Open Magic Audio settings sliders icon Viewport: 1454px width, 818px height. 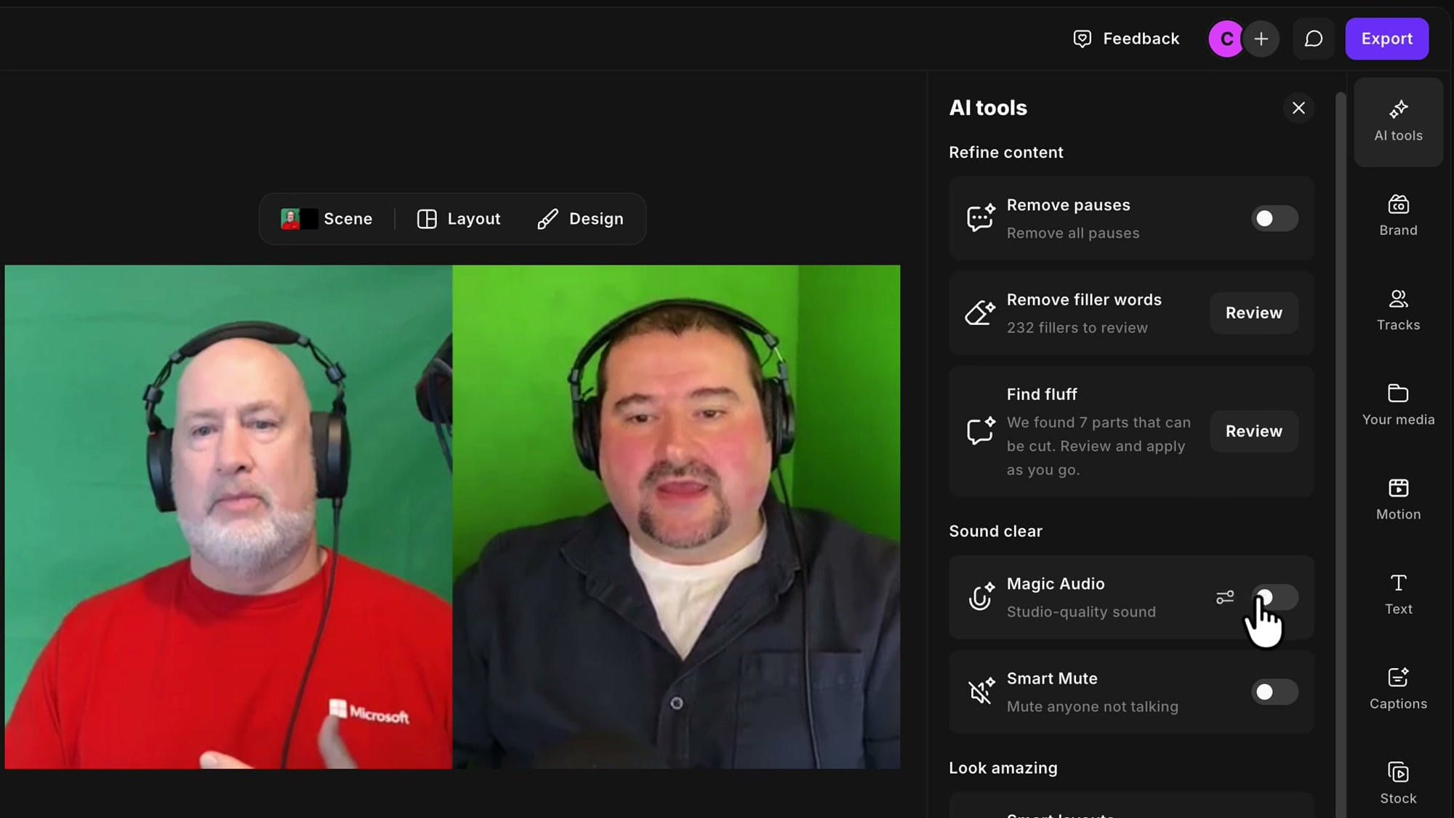click(1225, 597)
